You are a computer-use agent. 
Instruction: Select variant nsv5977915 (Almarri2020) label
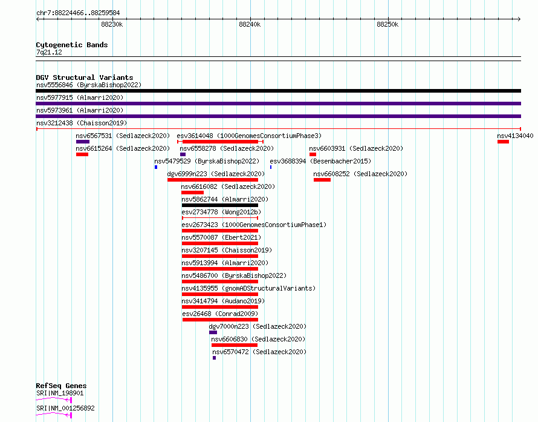[x=80, y=97]
